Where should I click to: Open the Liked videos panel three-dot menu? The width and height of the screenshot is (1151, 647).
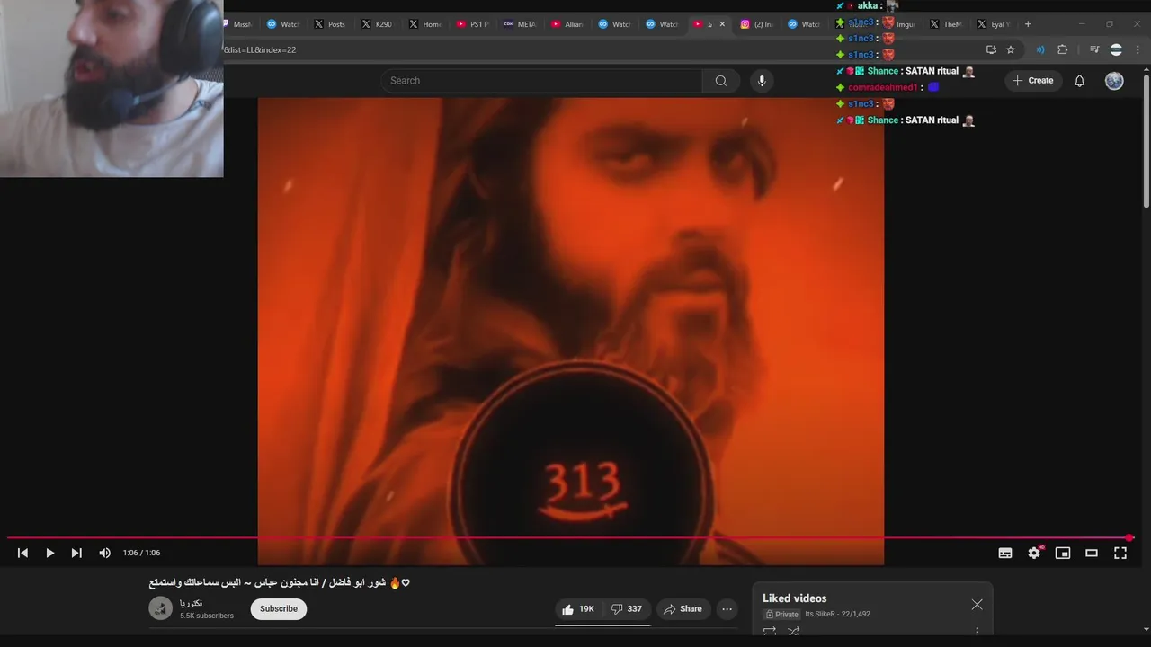[x=977, y=632]
